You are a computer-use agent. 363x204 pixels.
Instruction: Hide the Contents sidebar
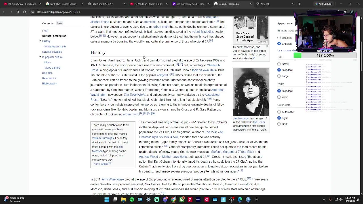[x=59, y=23]
